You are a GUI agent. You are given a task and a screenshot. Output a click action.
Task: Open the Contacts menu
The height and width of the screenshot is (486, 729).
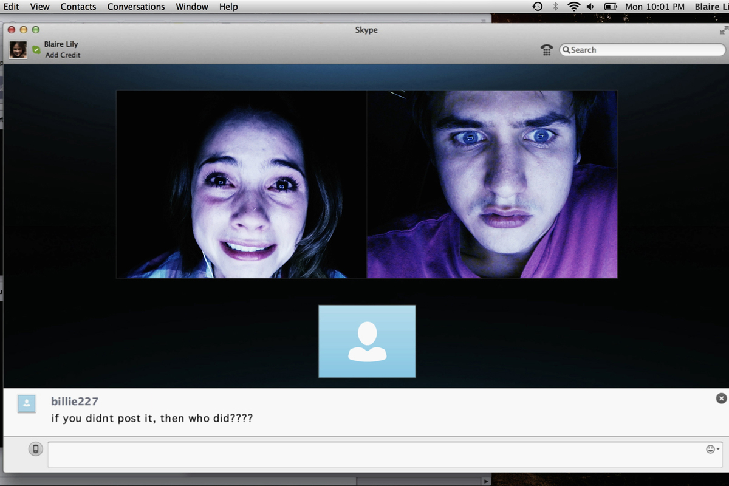[x=78, y=7]
